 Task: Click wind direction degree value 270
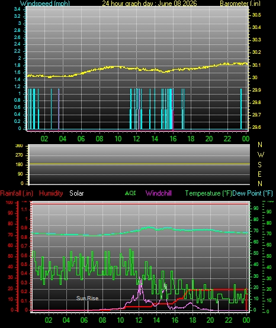pos(19,155)
